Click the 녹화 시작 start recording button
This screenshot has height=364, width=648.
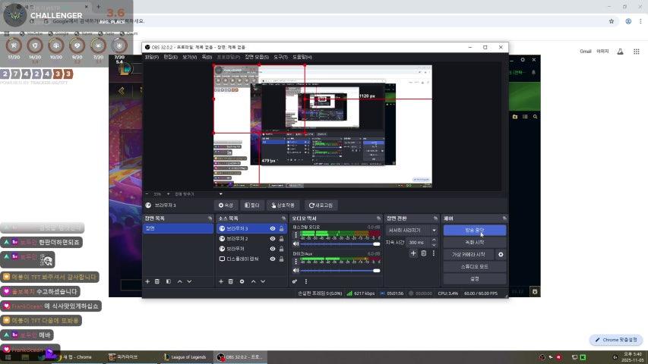tap(474, 242)
